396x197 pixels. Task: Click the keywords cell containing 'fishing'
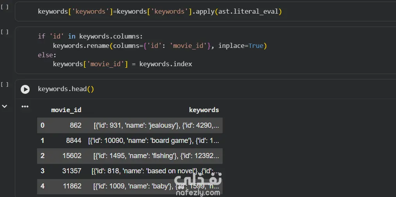click(156, 156)
